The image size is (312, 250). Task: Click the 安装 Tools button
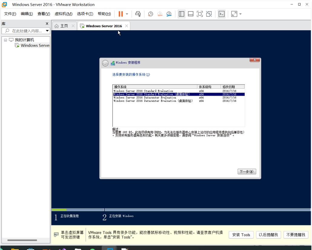point(241,235)
